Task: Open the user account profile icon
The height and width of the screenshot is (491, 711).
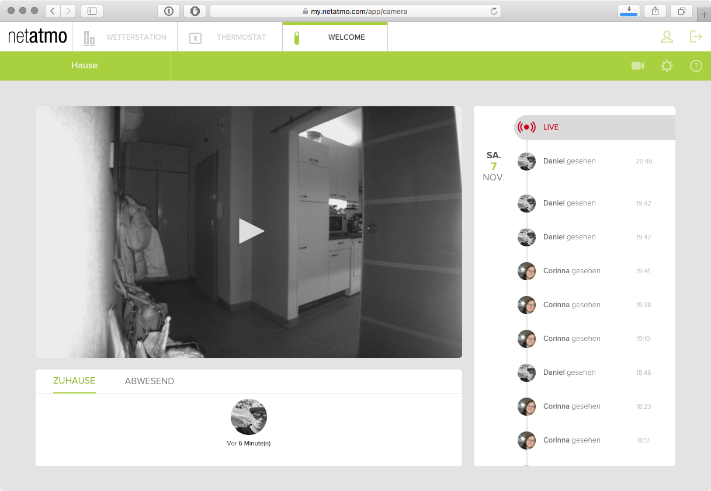Action: (x=667, y=37)
